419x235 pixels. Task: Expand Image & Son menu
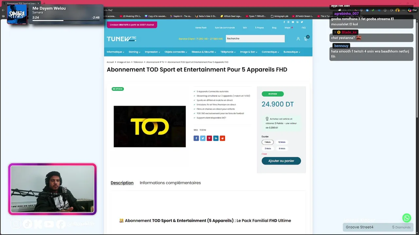coord(248,52)
